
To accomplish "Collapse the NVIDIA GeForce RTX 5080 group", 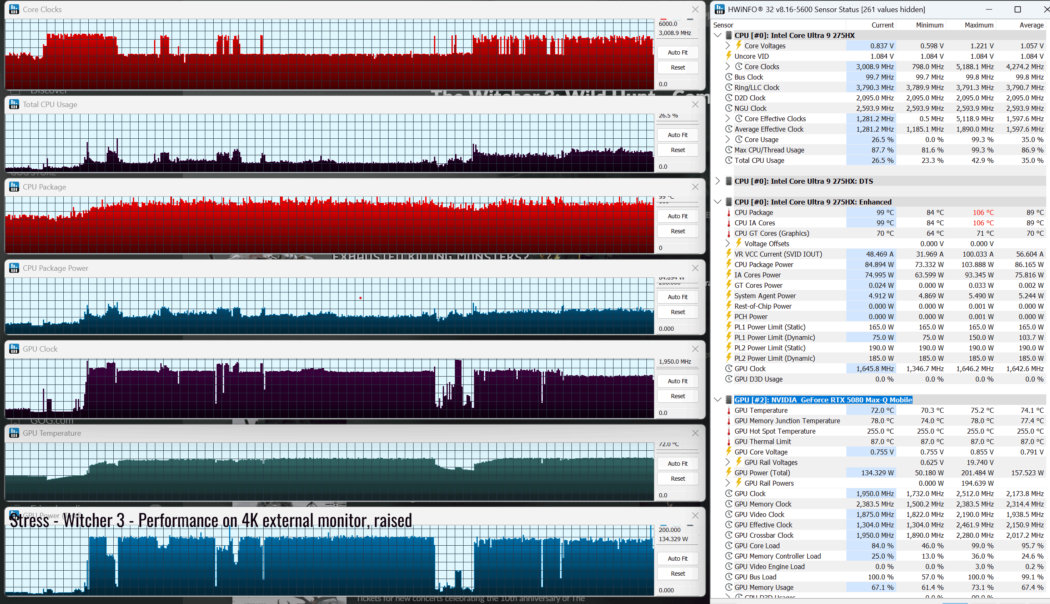I will click(x=718, y=400).
